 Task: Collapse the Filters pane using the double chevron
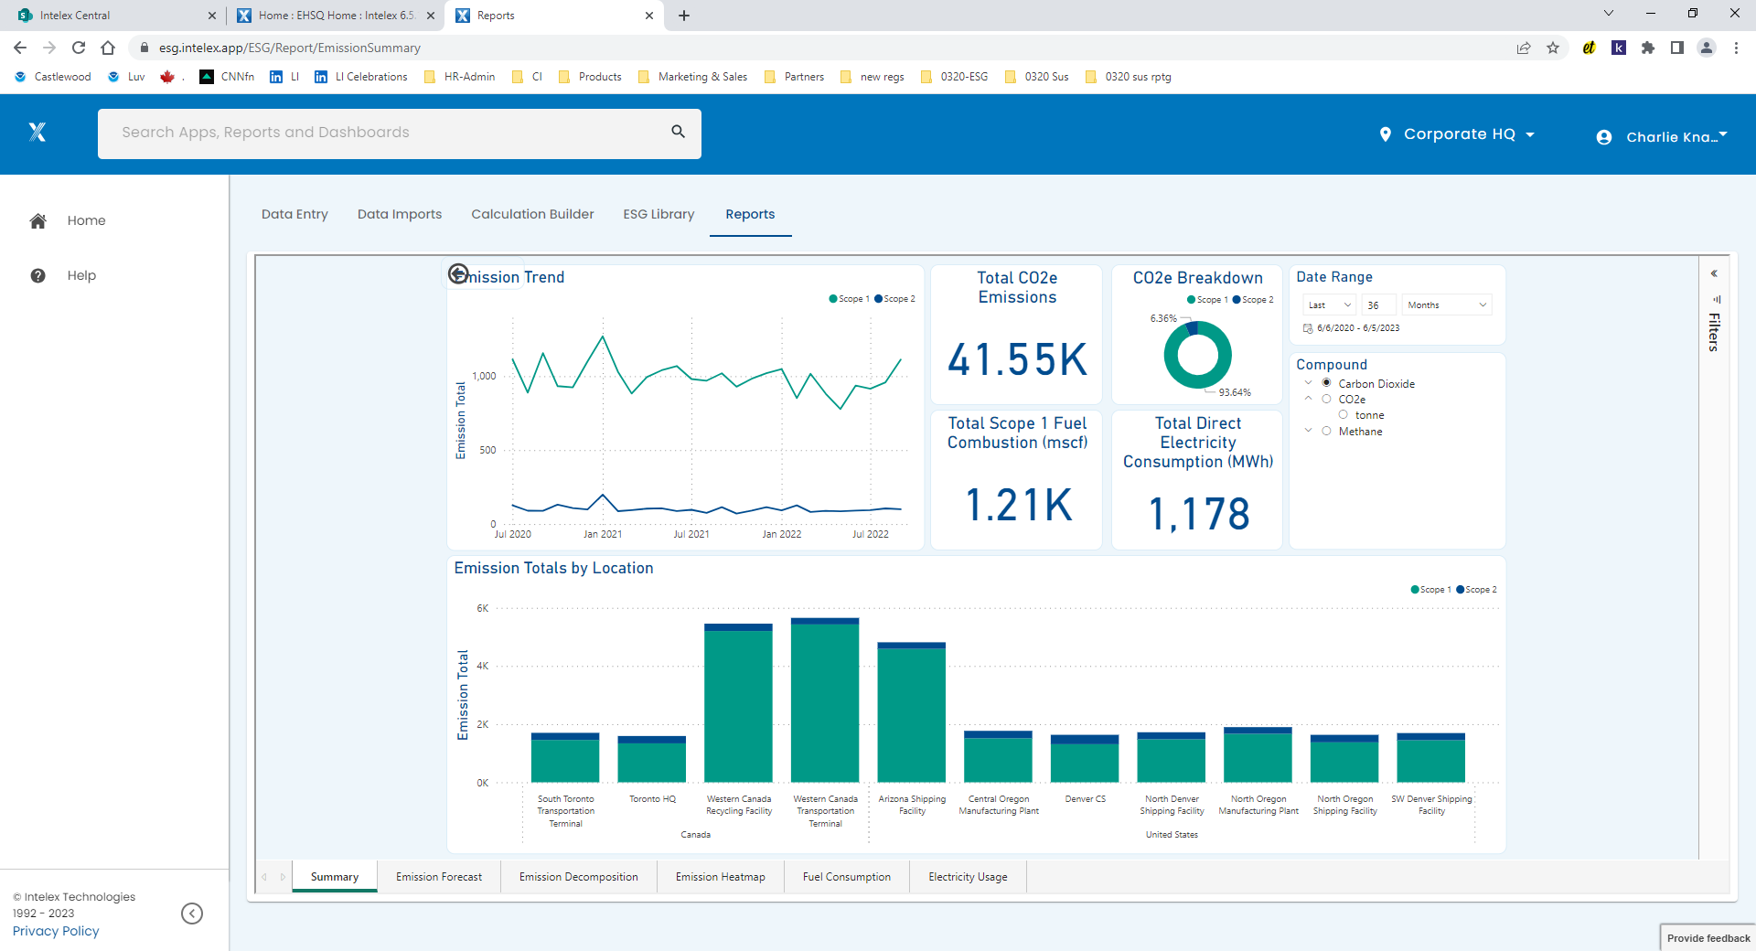(1714, 272)
